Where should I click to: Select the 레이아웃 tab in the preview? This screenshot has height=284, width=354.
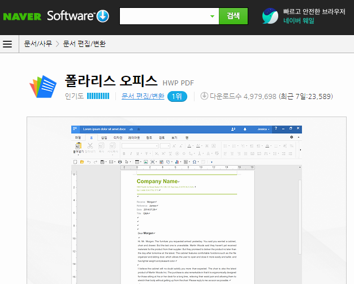pyautogui.click(x=134, y=137)
